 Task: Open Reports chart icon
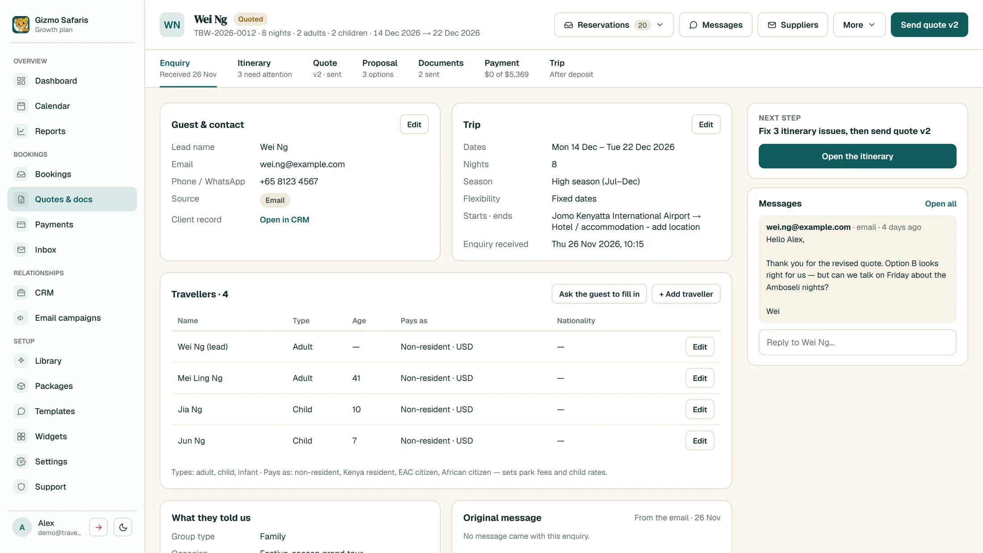click(x=21, y=131)
